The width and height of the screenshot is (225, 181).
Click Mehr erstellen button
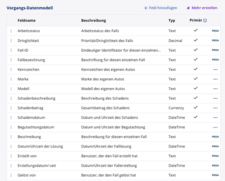coord(202,8)
